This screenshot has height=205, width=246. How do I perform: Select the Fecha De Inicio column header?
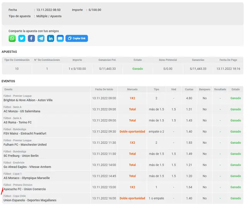104,89
